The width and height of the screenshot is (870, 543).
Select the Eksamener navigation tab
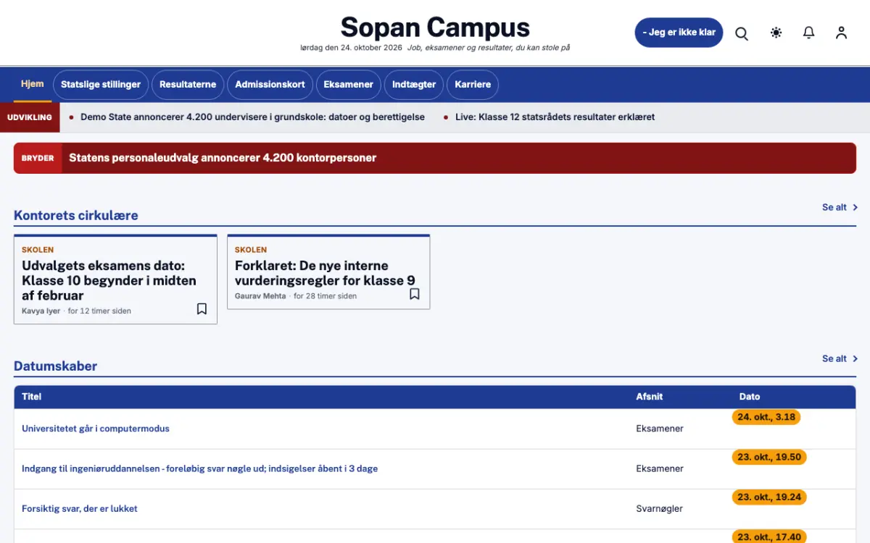(348, 85)
